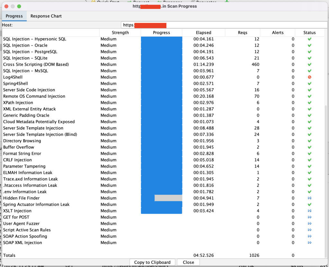
Task: Click the Alerts column header
Action: [x=278, y=32]
